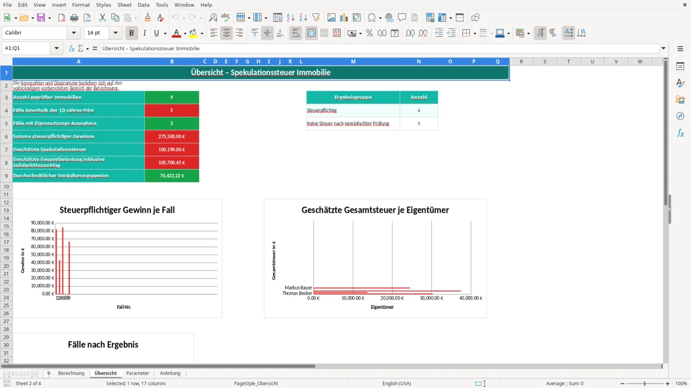Toggle Align Left

pyautogui.click(x=214, y=33)
